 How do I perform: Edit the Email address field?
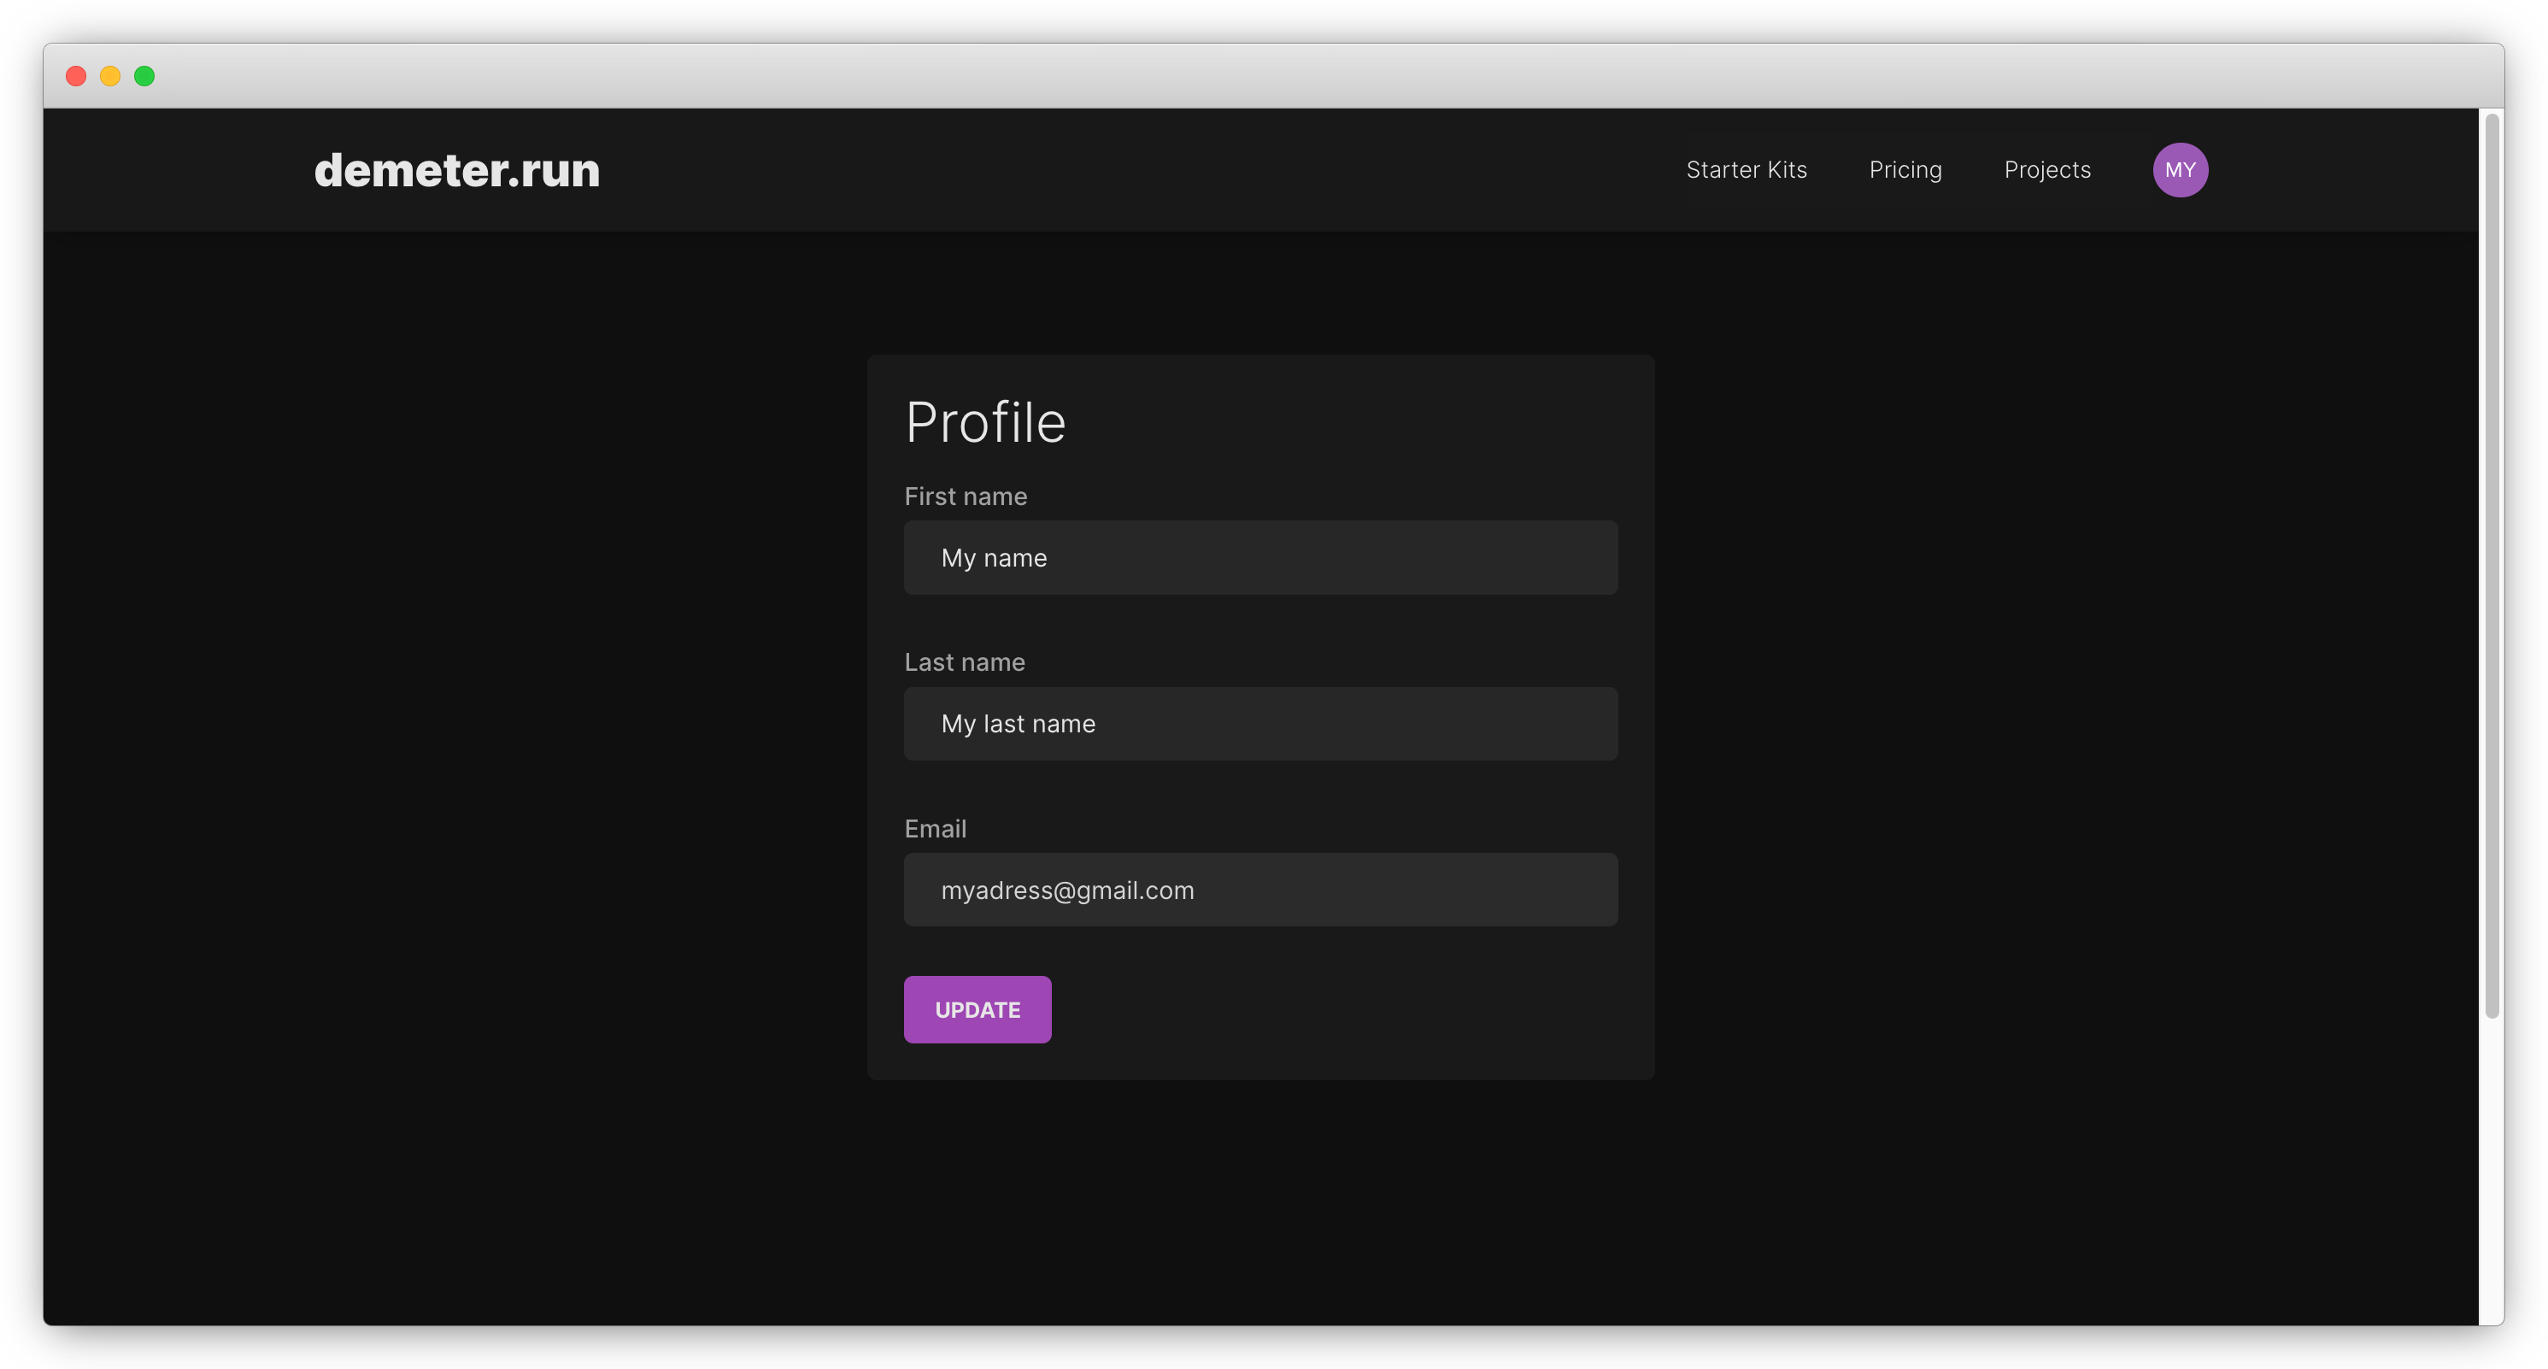tap(1260, 890)
